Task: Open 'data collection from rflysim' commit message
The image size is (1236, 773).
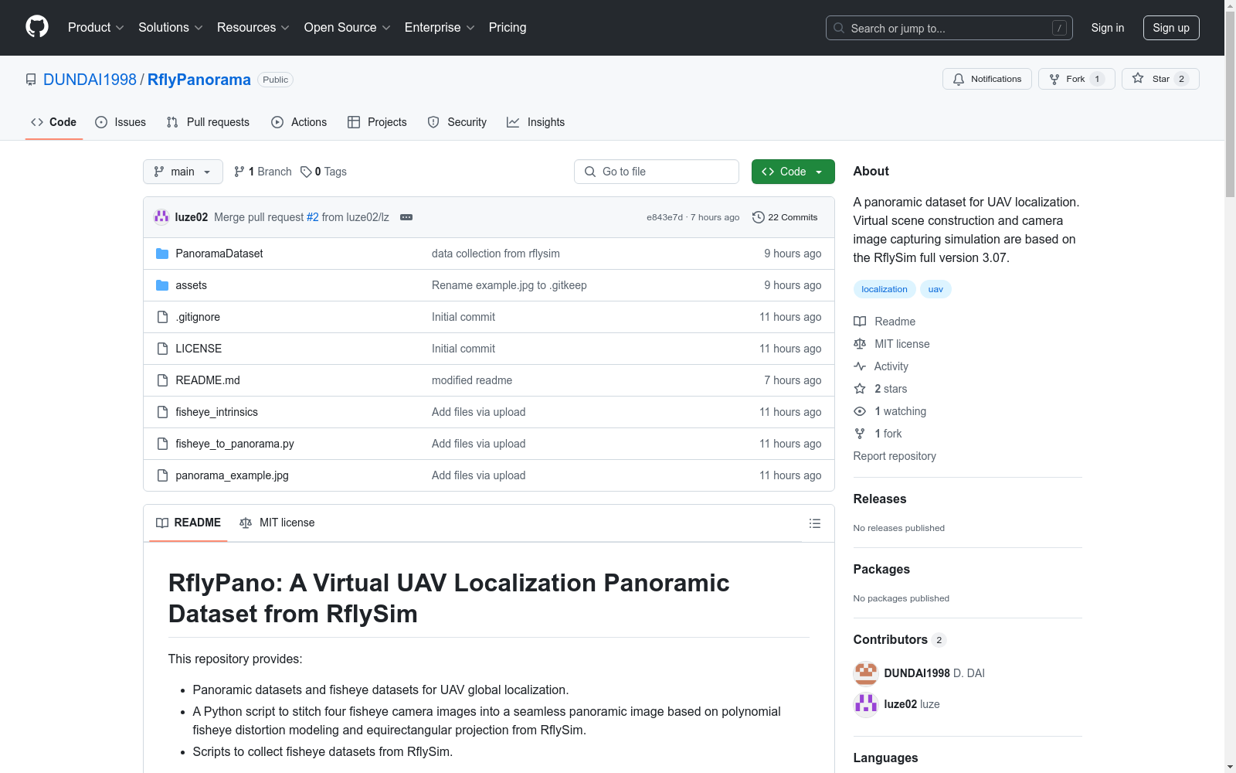Action: click(496, 254)
